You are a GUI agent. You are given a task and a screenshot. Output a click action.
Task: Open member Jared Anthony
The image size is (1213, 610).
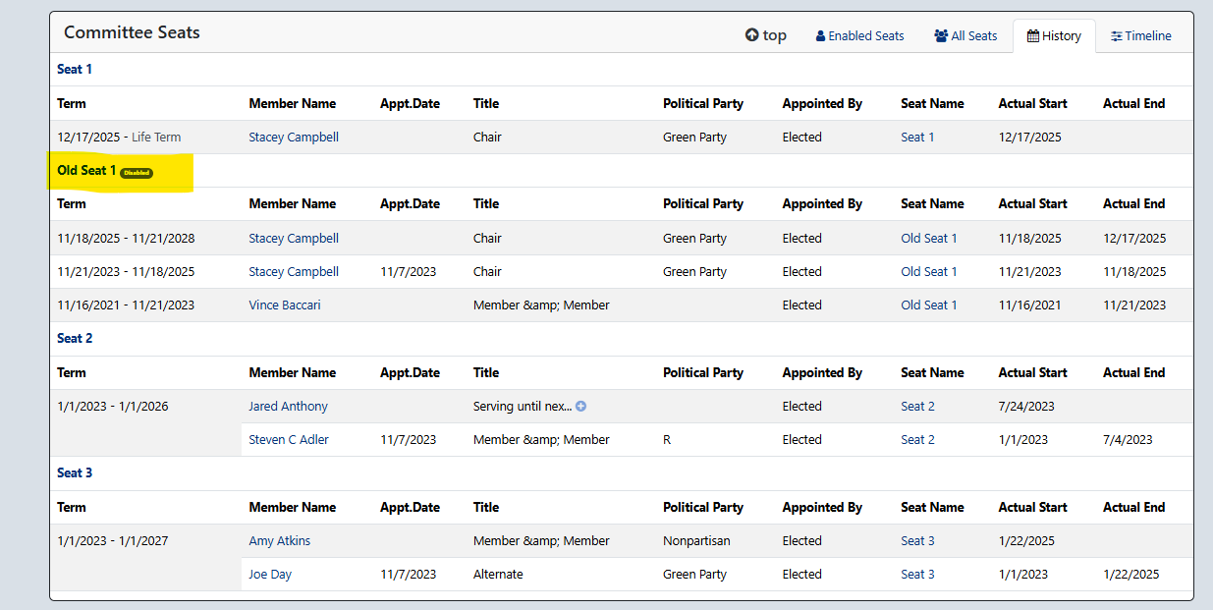pos(289,407)
